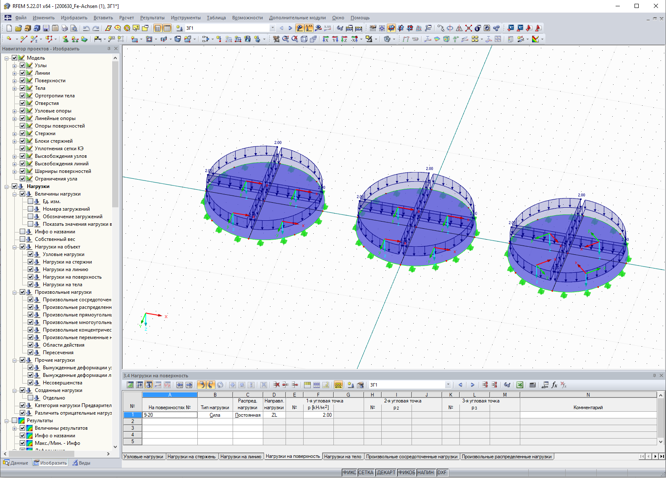The image size is (666, 478).
Task: Export table to Excel icon
Action: pyautogui.click(x=520, y=385)
